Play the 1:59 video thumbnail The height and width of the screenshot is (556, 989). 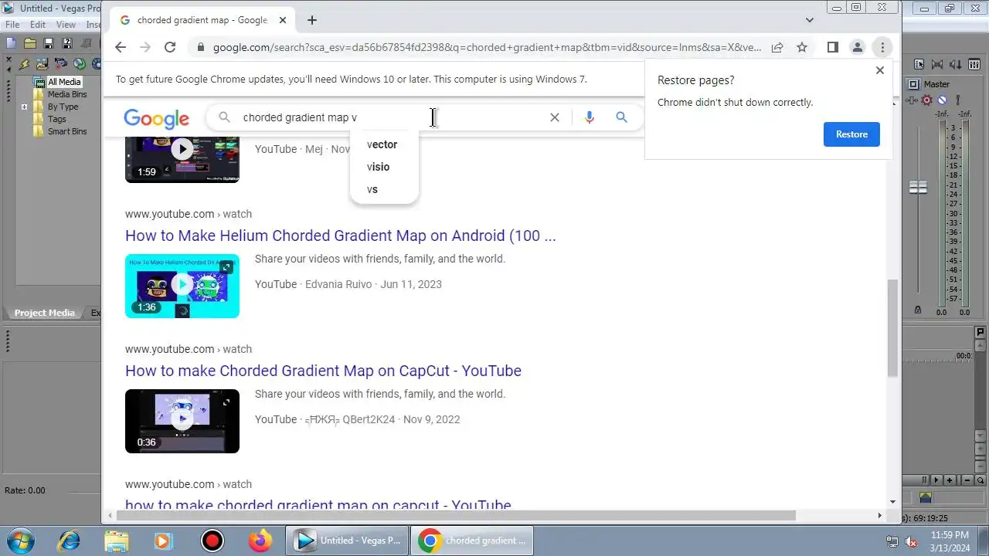click(182, 161)
